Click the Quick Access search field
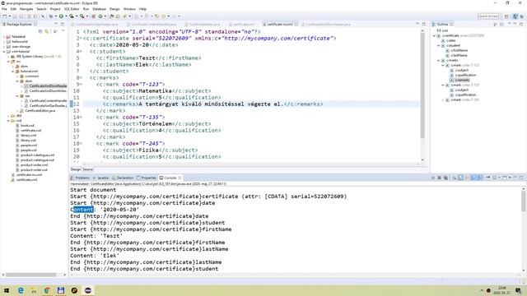527x296 pixels. click(488, 16)
